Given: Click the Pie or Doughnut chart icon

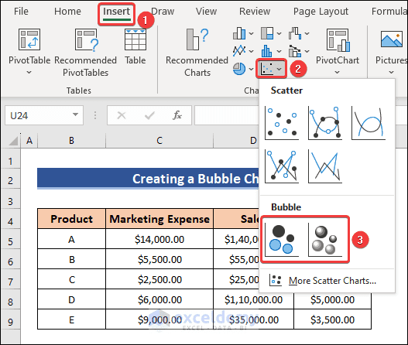Looking at the screenshot, I should (x=239, y=69).
